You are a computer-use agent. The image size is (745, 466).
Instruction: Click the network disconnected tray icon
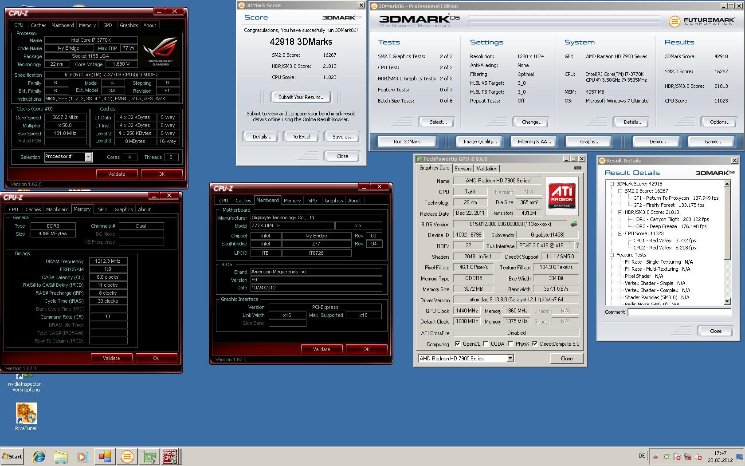tap(688, 456)
